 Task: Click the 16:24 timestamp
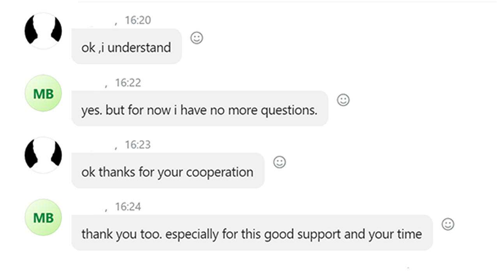(128, 206)
